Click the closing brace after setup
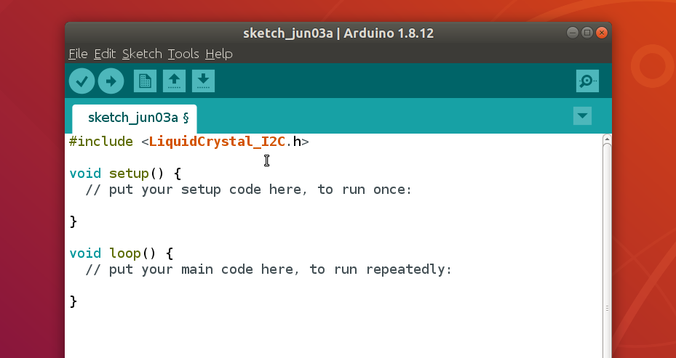This screenshot has width=676, height=358. pyautogui.click(x=73, y=221)
